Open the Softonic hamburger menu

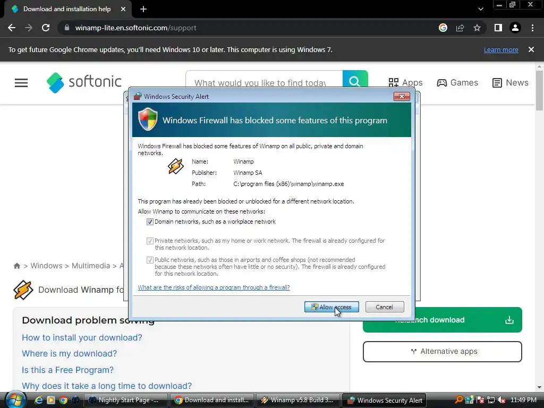[21, 82]
